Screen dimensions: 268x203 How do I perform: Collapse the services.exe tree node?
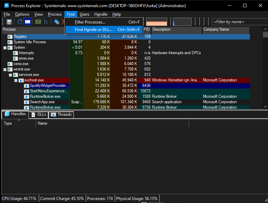[x=11, y=75]
